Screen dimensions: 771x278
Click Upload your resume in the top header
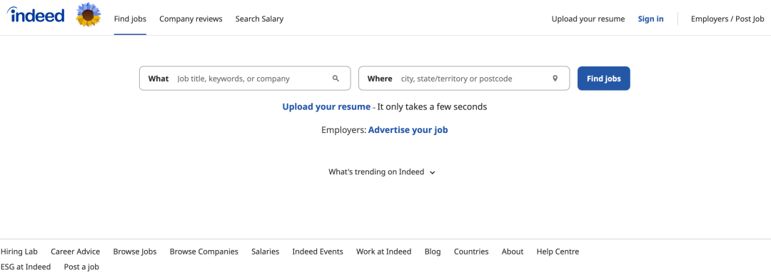pos(588,19)
